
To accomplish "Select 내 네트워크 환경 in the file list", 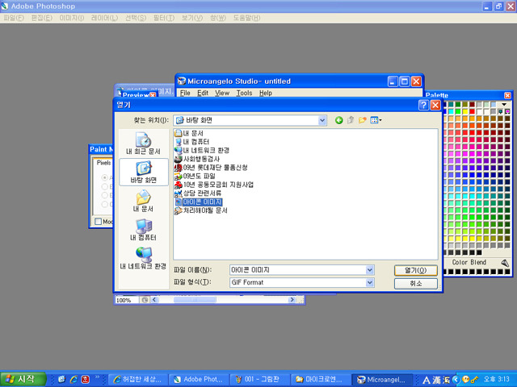I will pos(202,151).
